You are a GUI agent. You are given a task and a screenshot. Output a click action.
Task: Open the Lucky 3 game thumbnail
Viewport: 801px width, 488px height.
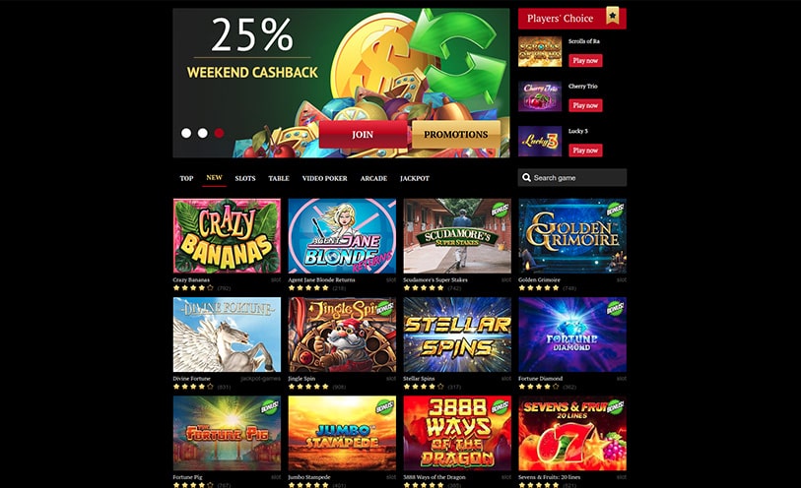[x=540, y=142]
